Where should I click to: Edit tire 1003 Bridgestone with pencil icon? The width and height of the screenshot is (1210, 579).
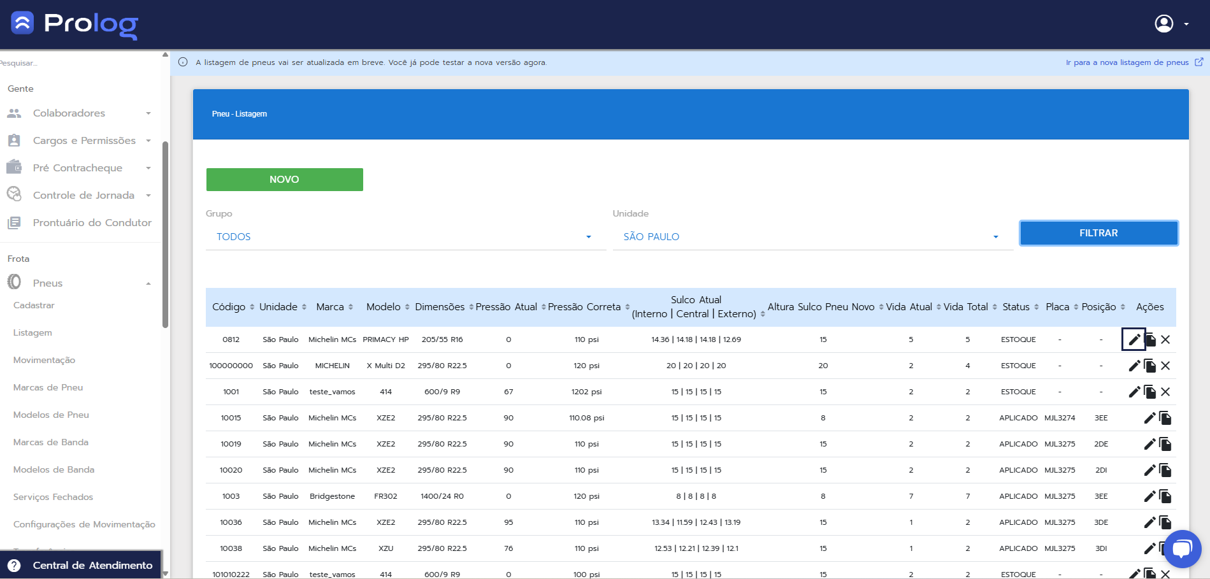1149,496
